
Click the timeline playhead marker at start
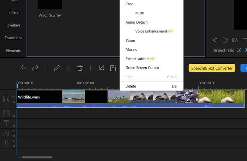point(17,86)
